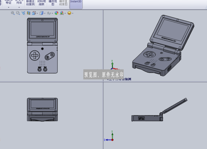Click the Previous View icon

(x=23, y=13)
